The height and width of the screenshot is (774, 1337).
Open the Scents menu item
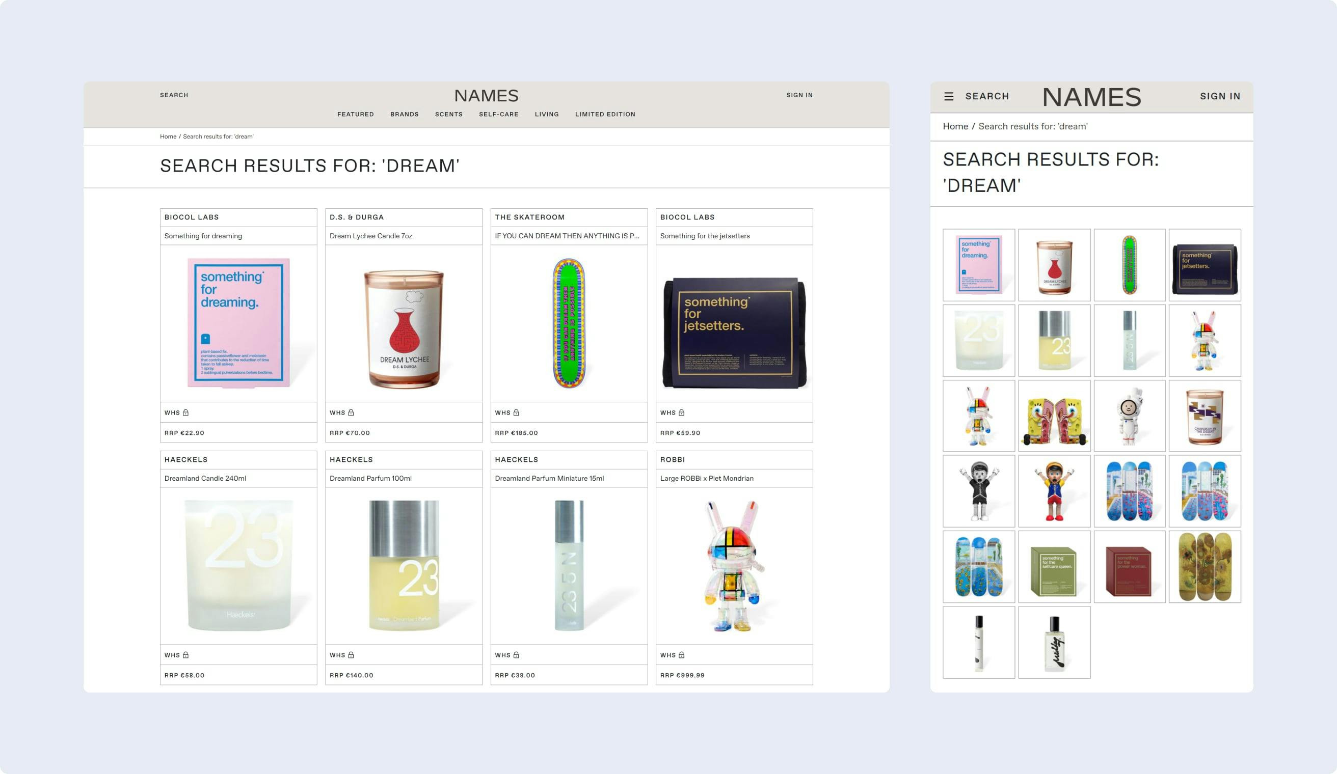tap(448, 115)
